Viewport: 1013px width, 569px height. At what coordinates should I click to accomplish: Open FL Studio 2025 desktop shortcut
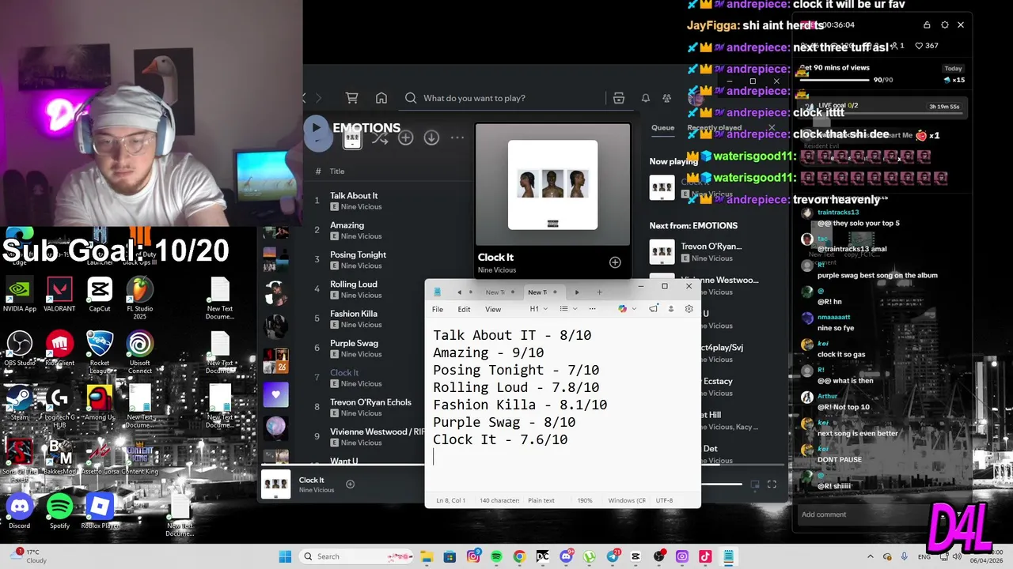pyautogui.click(x=140, y=298)
